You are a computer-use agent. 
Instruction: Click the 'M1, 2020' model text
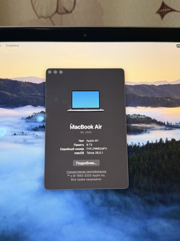pos(86,132)
